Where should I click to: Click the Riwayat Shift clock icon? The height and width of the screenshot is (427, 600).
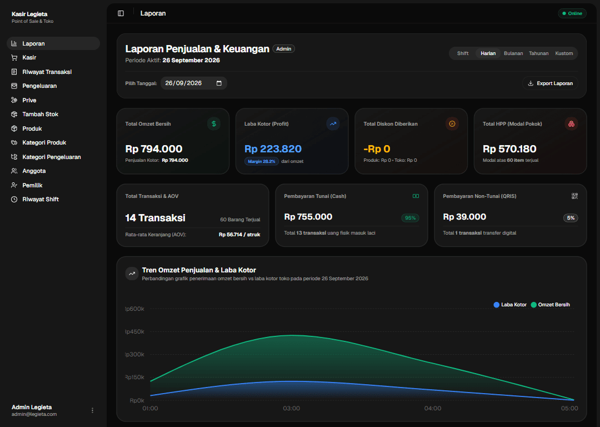pos(14,199)
